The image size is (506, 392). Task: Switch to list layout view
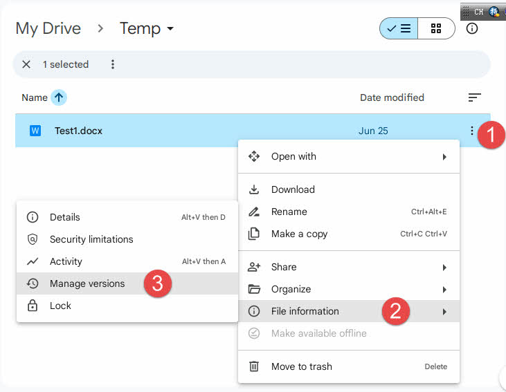pos(399,28)
